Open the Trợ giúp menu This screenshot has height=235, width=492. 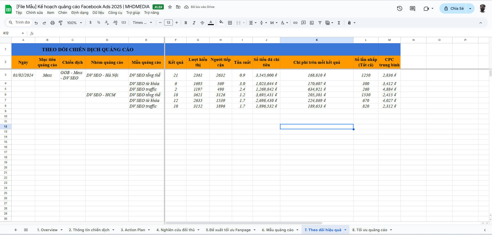pyautogui.click(x=133, y=13)
